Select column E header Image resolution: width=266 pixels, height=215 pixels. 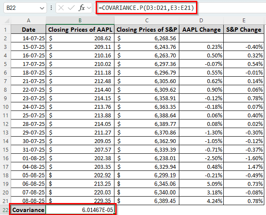(x=244, y=21)
